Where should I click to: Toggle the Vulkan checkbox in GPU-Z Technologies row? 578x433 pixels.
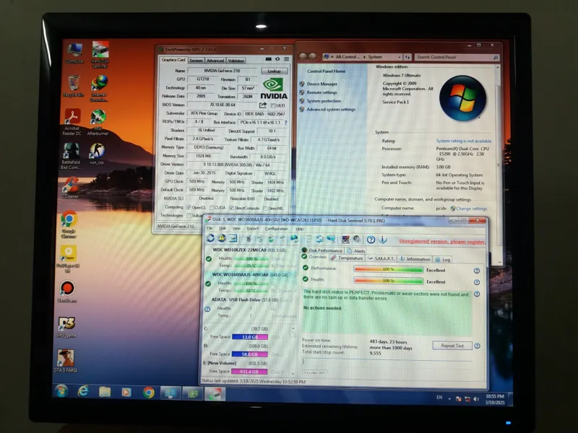point(189,215)
